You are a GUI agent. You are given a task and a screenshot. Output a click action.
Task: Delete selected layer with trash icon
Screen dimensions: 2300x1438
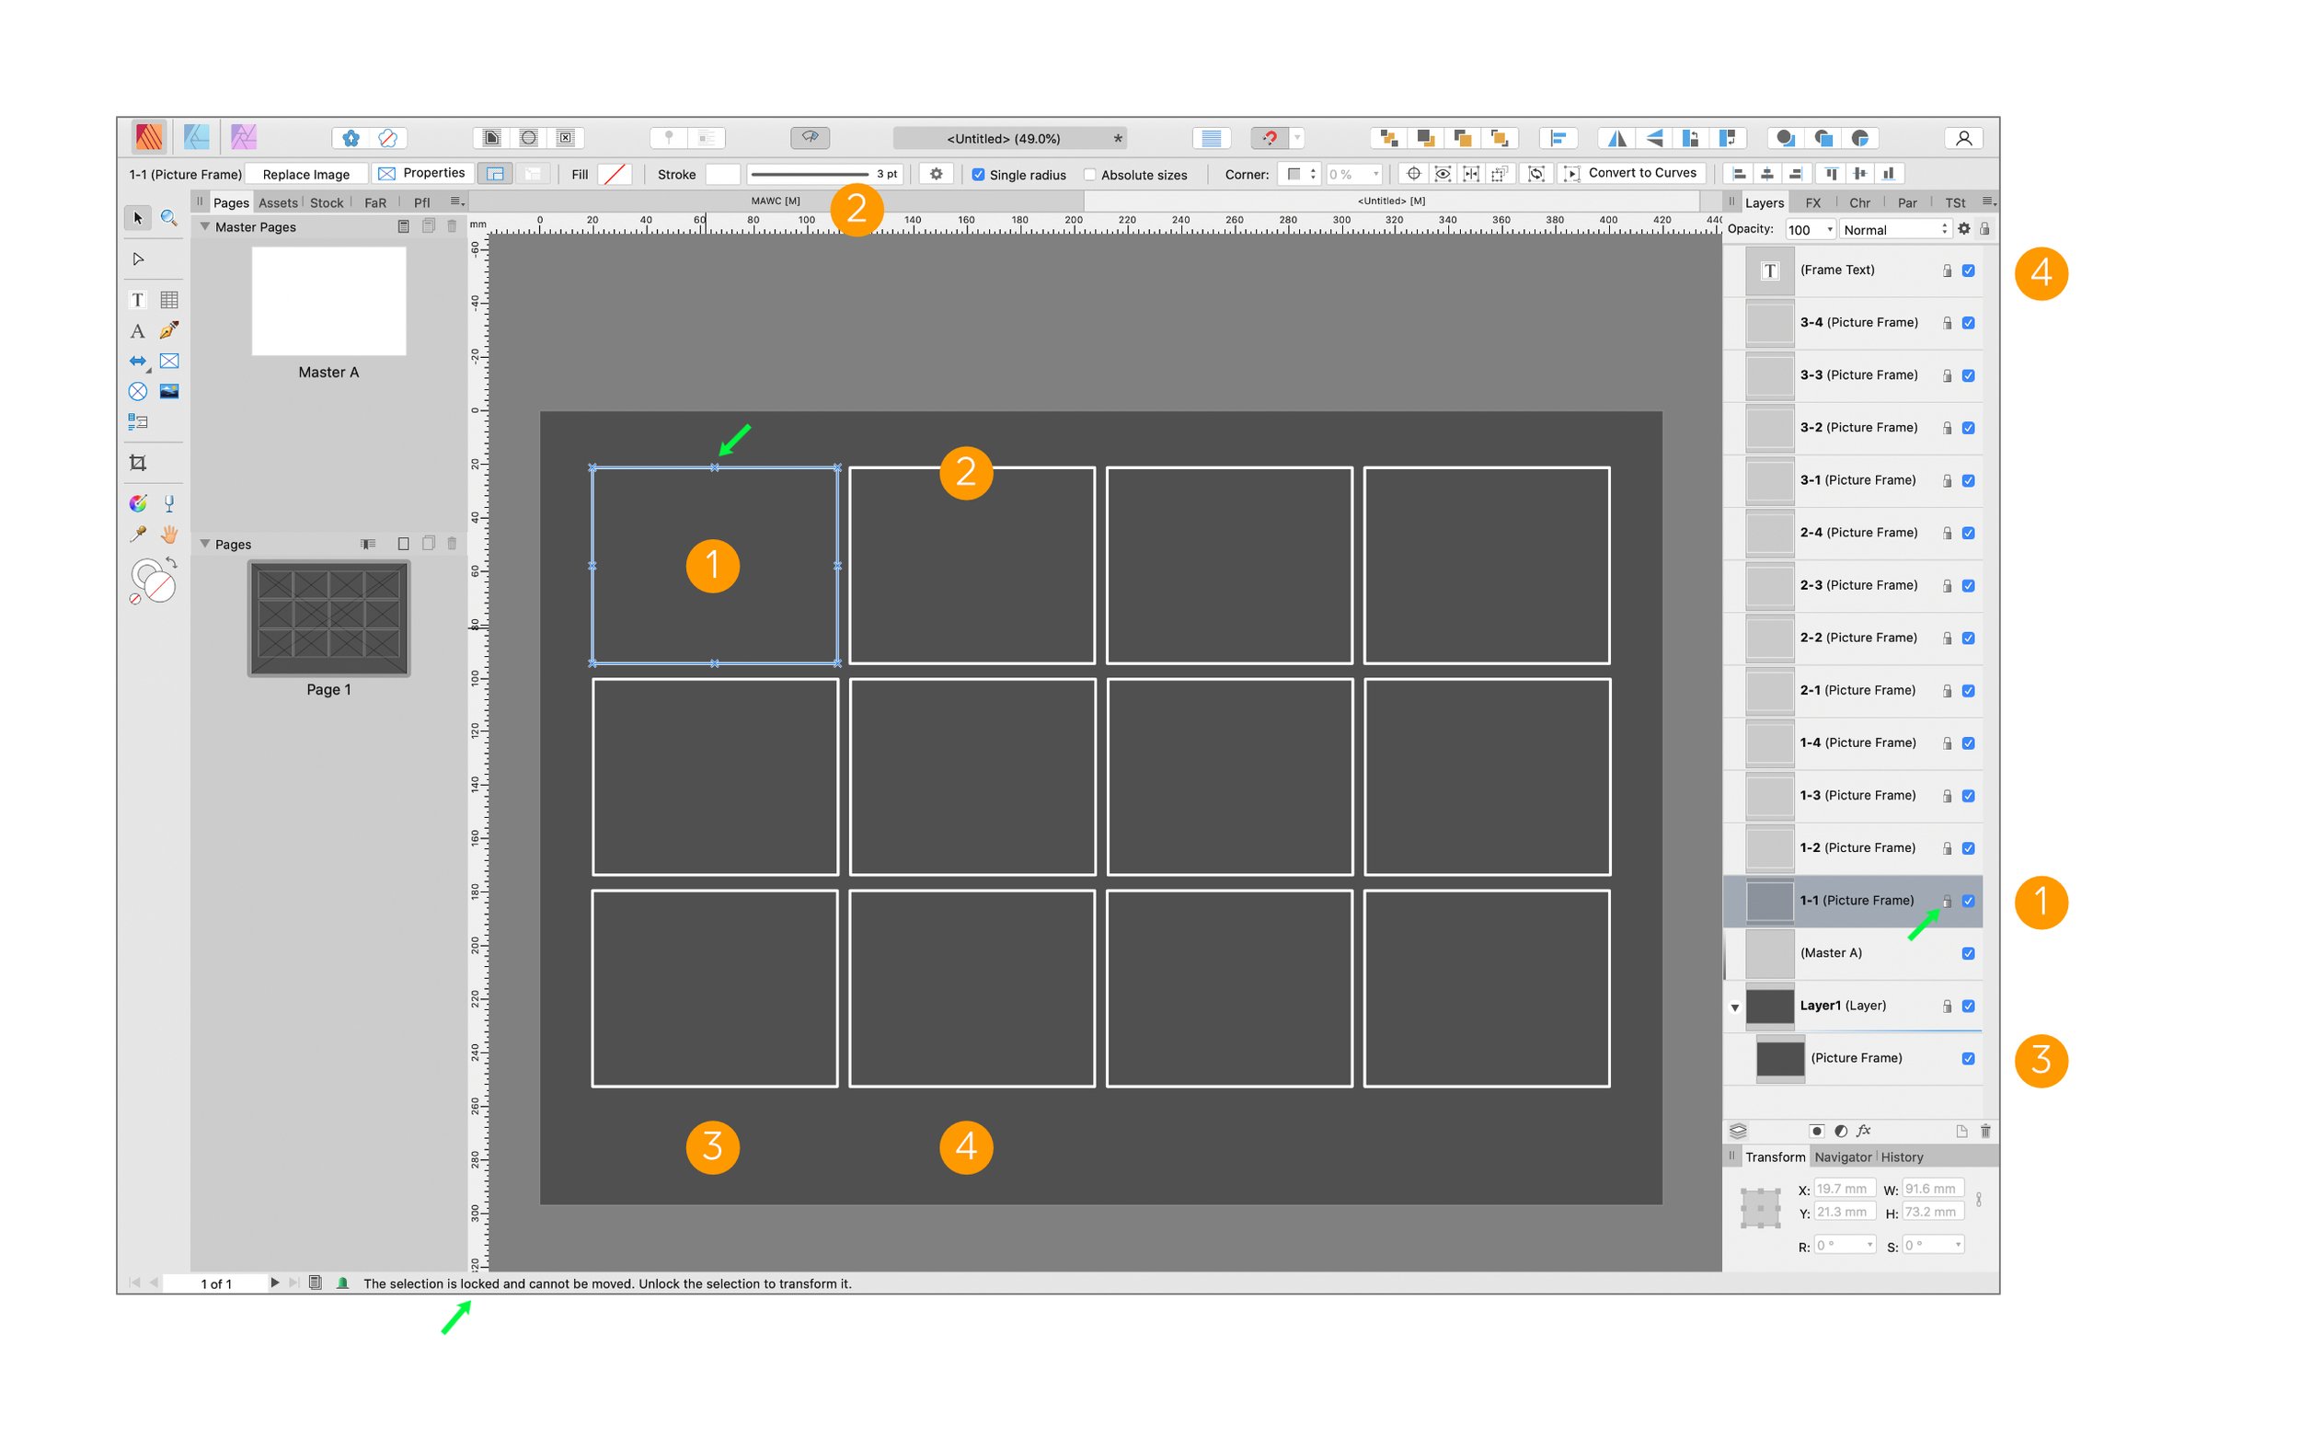coord(1985,1131)
